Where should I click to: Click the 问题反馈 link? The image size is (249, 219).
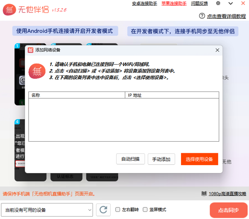tap(199, 4)
